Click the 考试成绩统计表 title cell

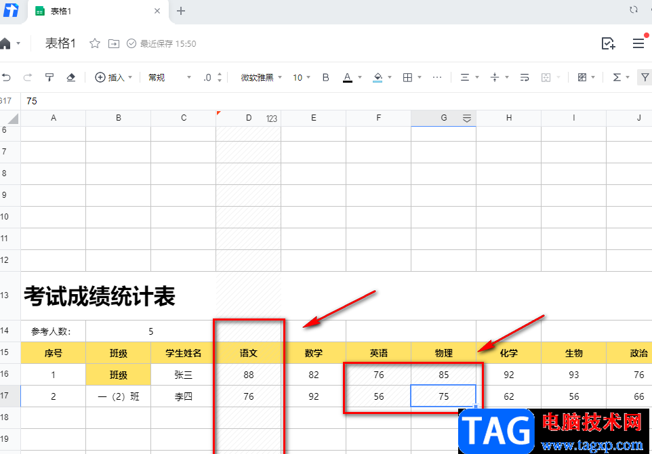(x=100, y=296)
